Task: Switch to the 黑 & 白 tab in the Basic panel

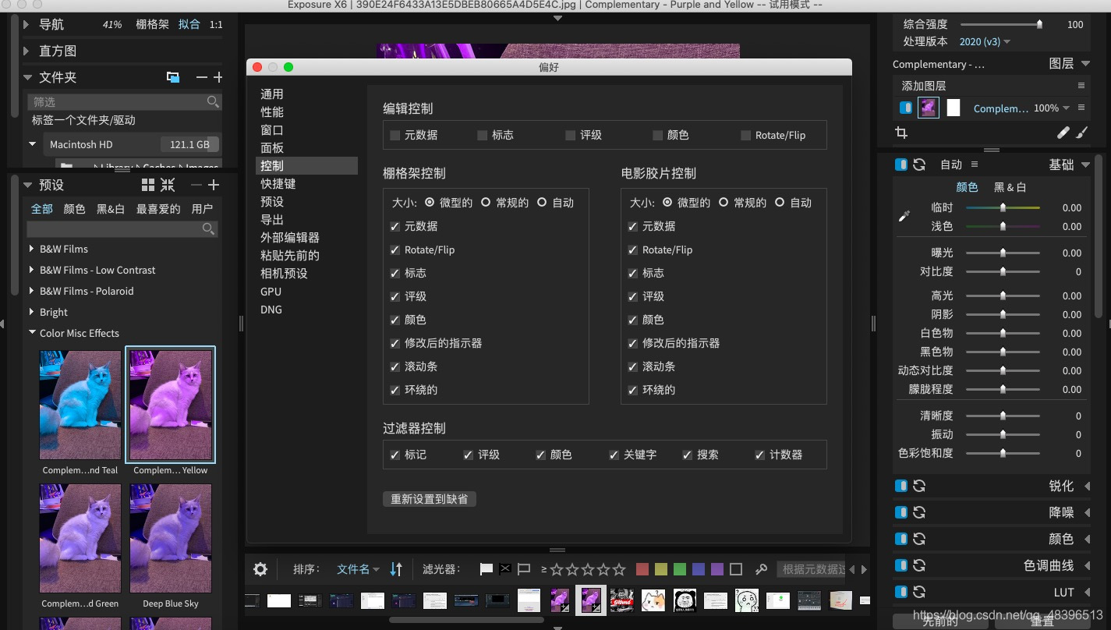Action: [x=1010, y=186]
